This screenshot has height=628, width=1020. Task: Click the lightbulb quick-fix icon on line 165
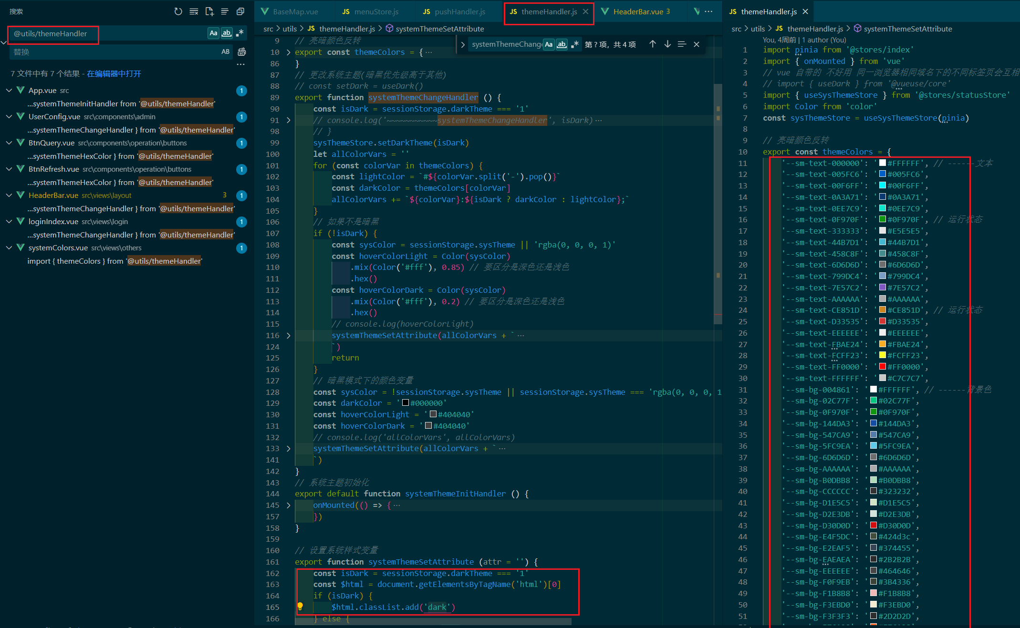point(300,607)
